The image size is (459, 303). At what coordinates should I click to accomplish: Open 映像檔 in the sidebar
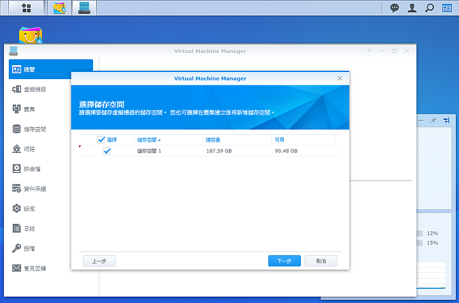pyautogui.click(x=26, y=169)
